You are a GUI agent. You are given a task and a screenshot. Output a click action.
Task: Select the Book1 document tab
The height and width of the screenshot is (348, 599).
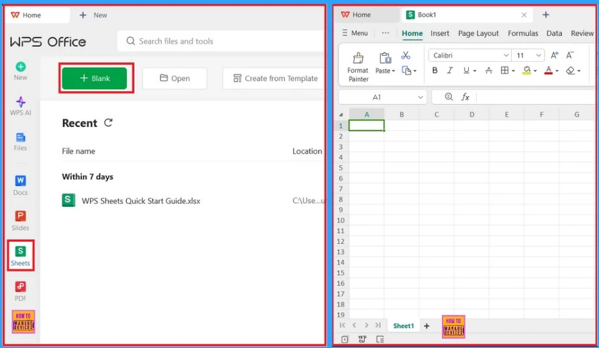coord(467,15)
